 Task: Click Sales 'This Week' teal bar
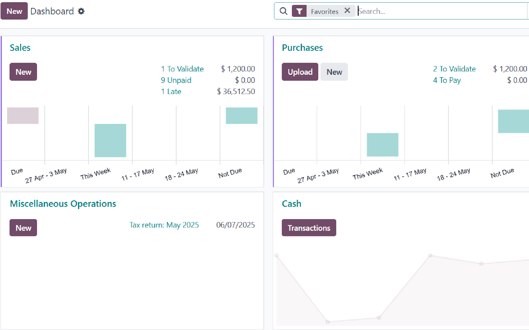coord(110,140)
